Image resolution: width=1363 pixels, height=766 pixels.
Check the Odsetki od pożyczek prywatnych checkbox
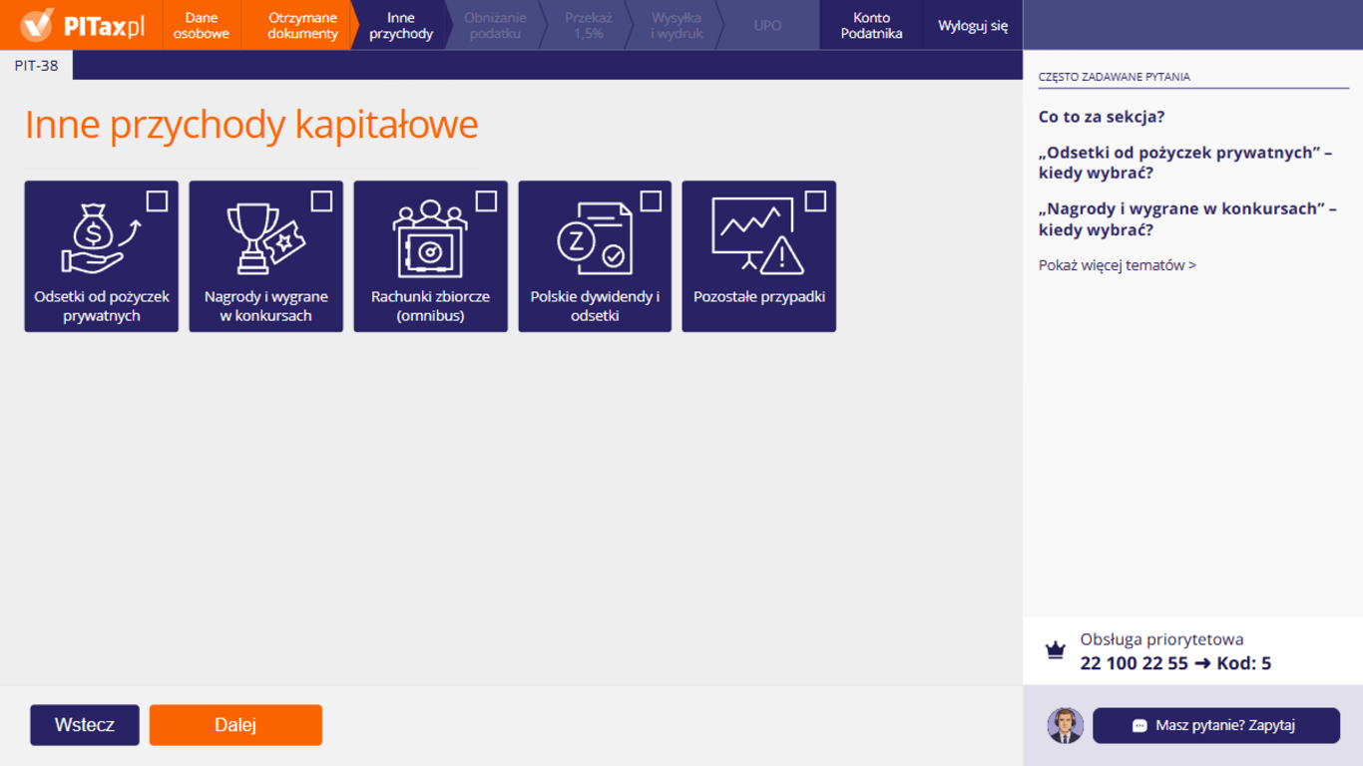tap(157, 201)
